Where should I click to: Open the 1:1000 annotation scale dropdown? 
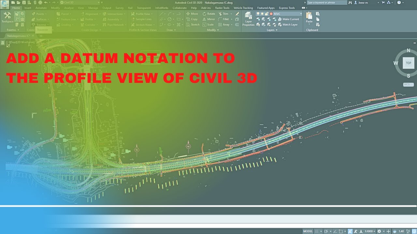pyautogui.click(x=370, y=231)
